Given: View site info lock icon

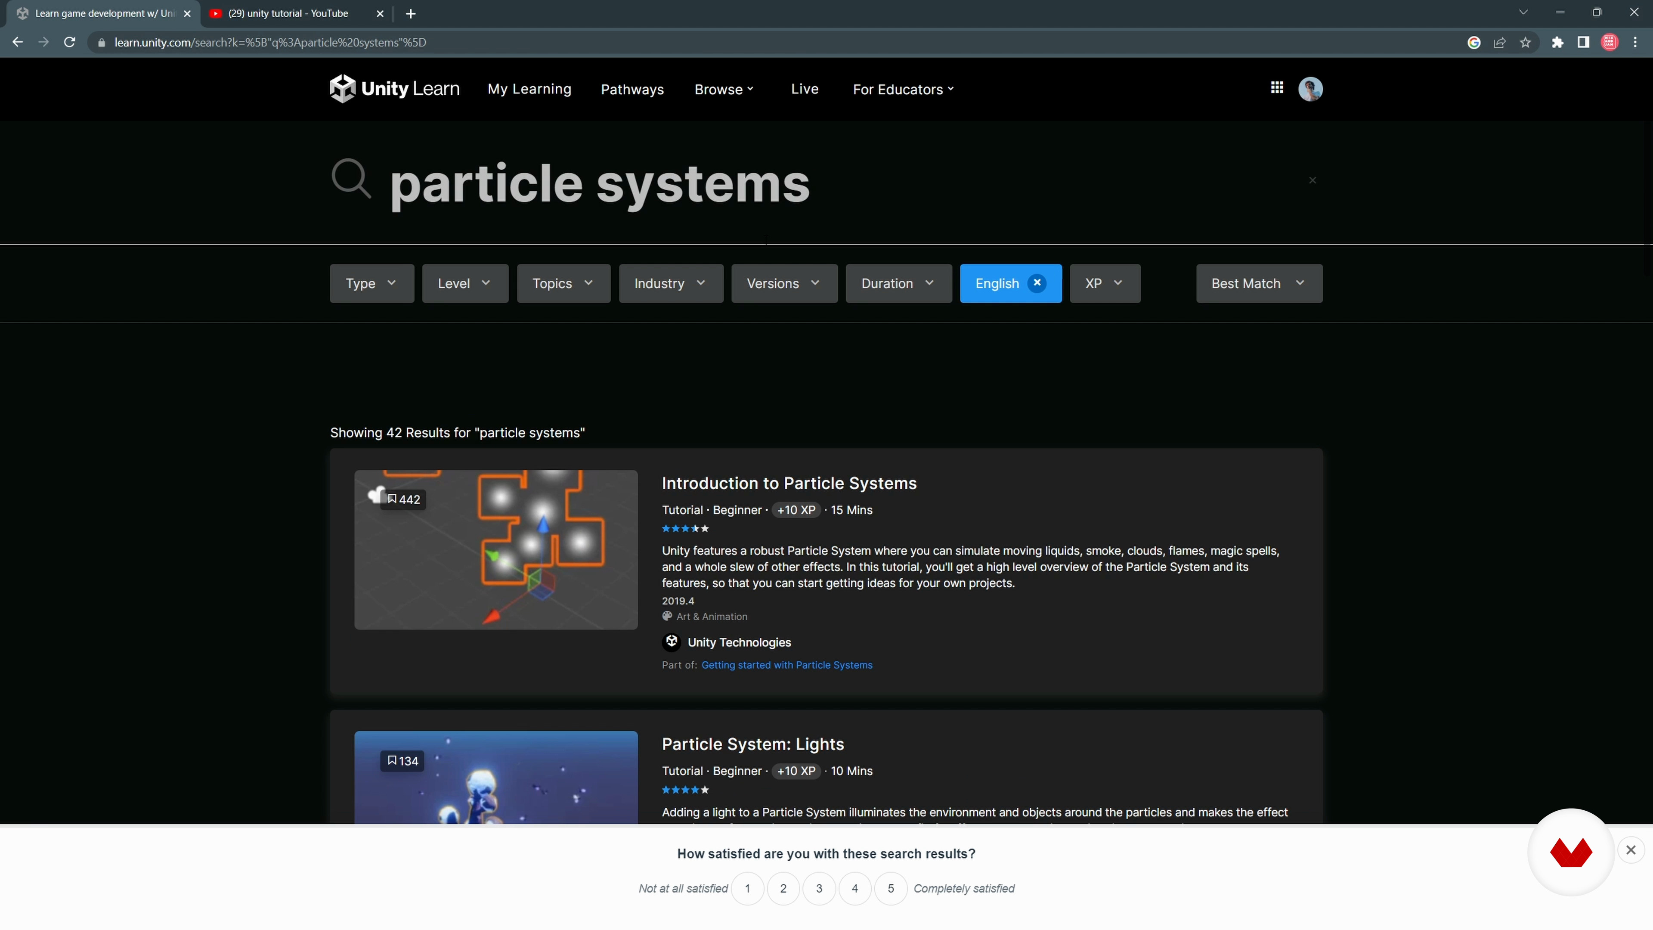Looking at the screenshot, I should click(x=101, y=42).
